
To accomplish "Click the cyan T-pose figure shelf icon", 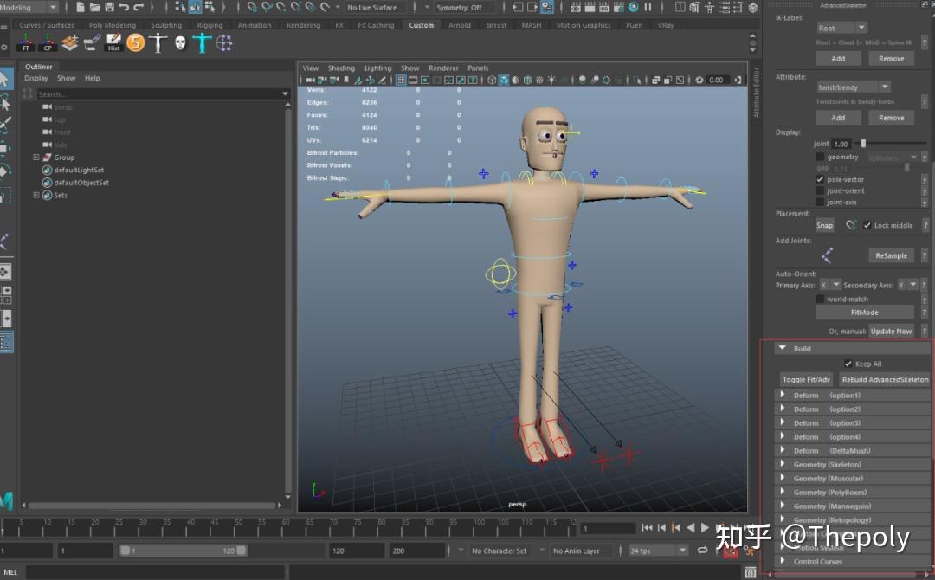I will pos(202,42).
